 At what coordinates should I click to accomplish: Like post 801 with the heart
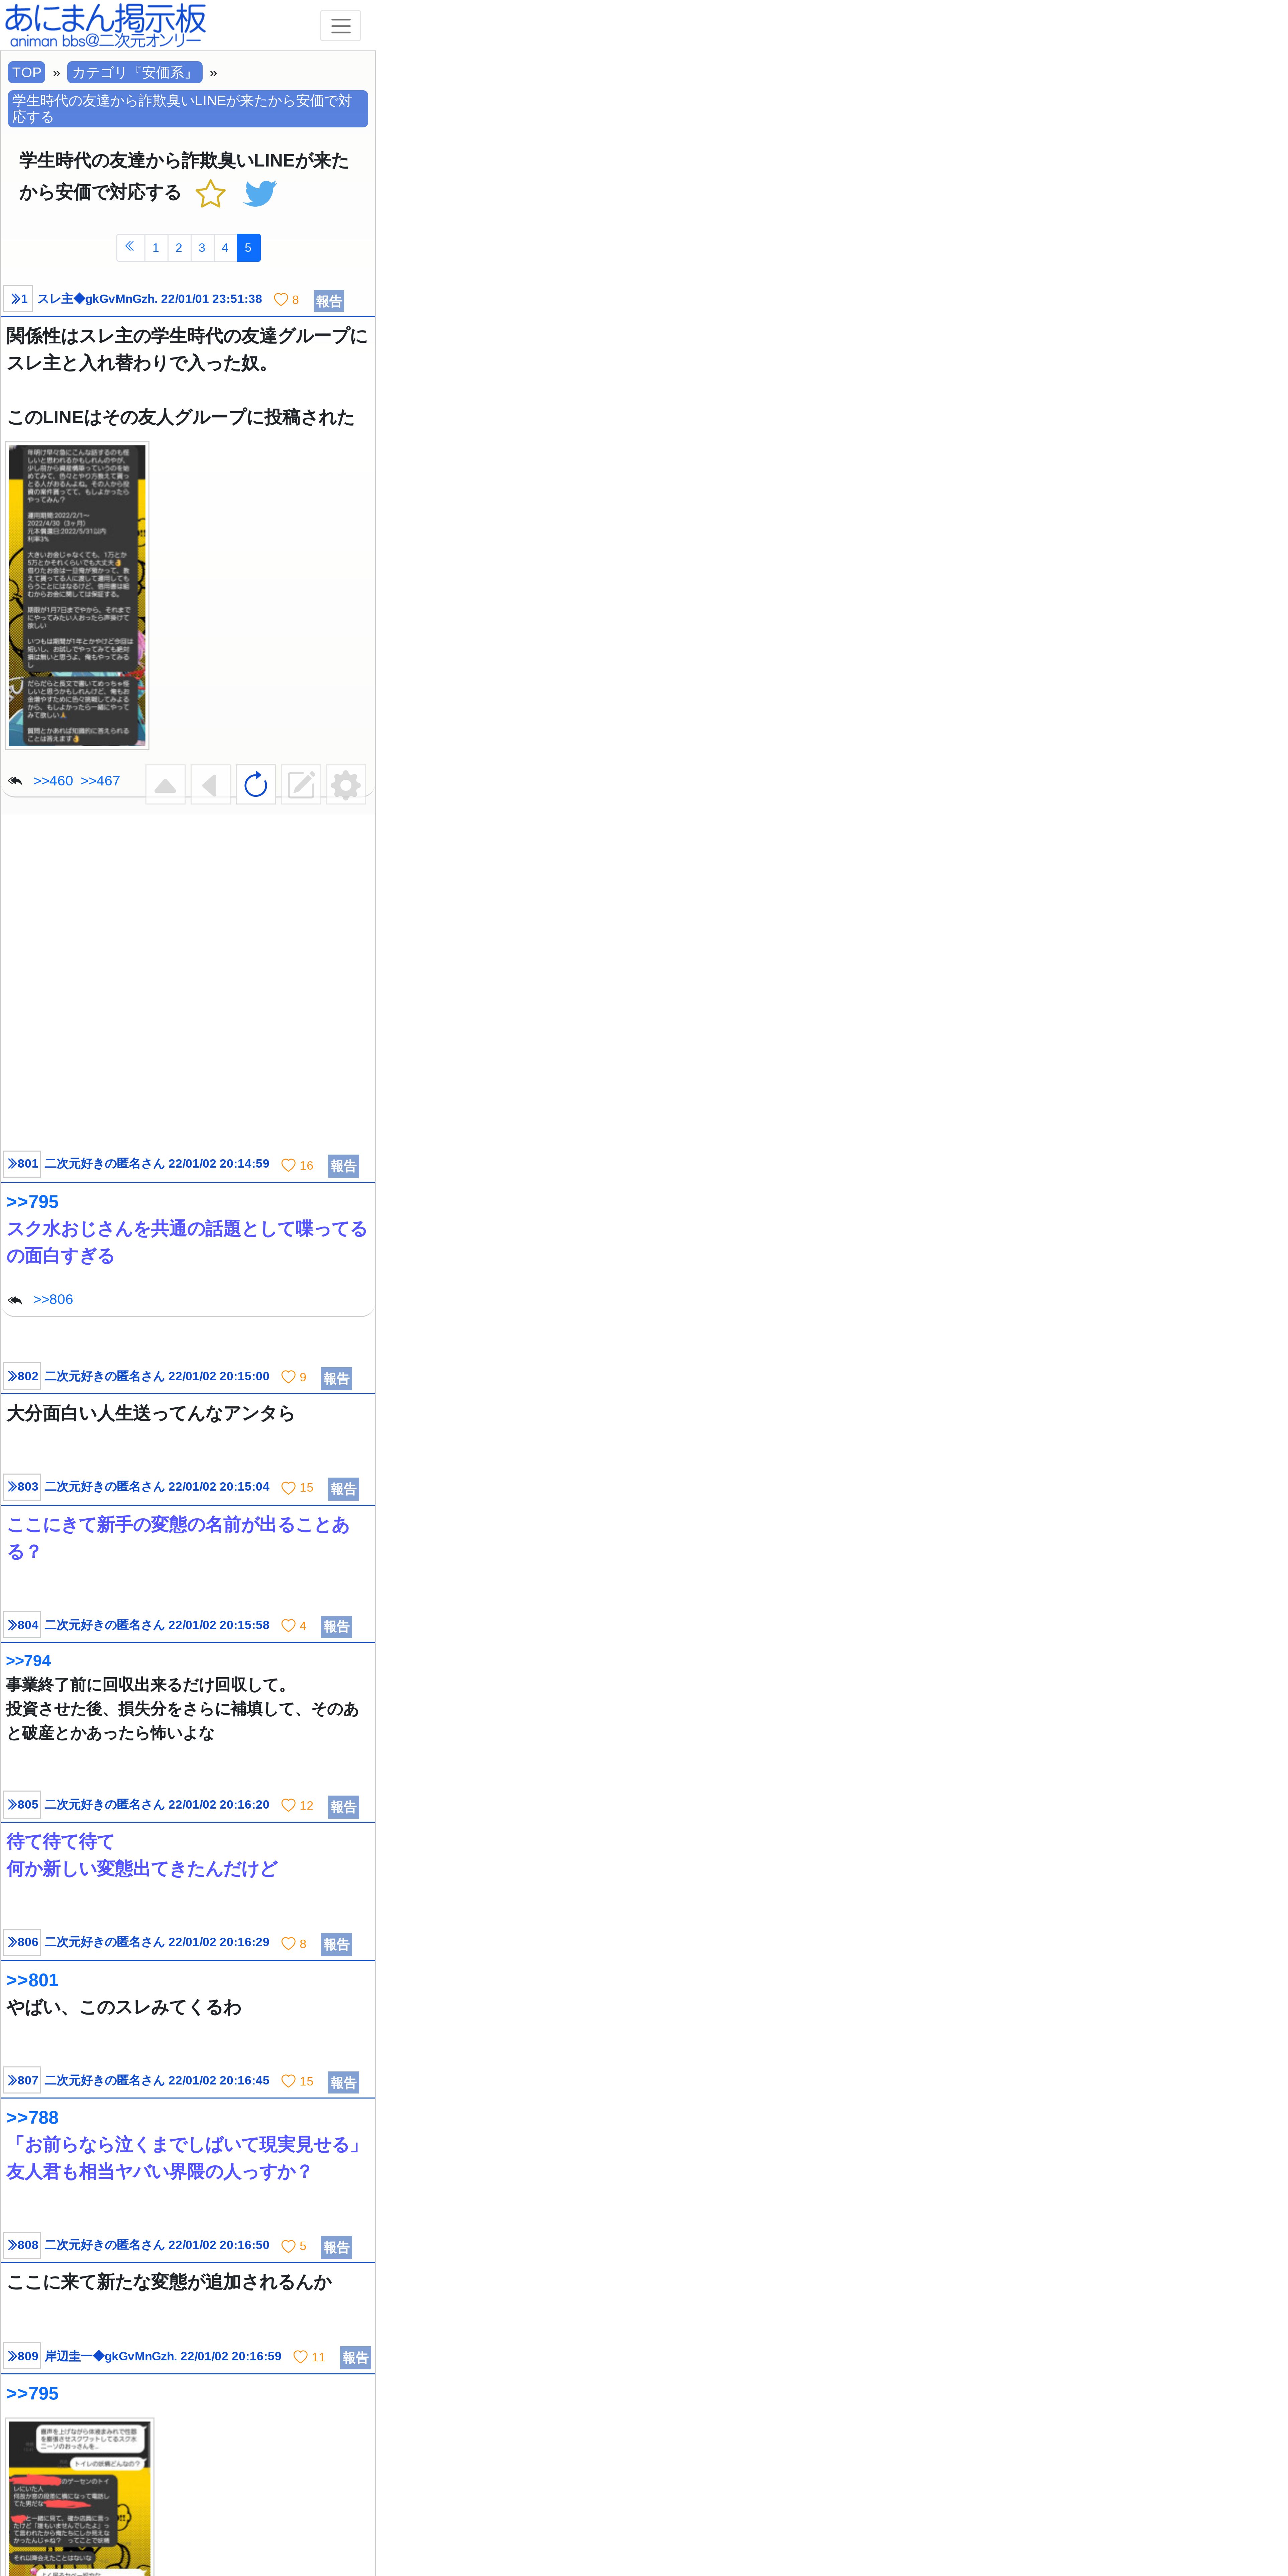tap(288, 1165)
